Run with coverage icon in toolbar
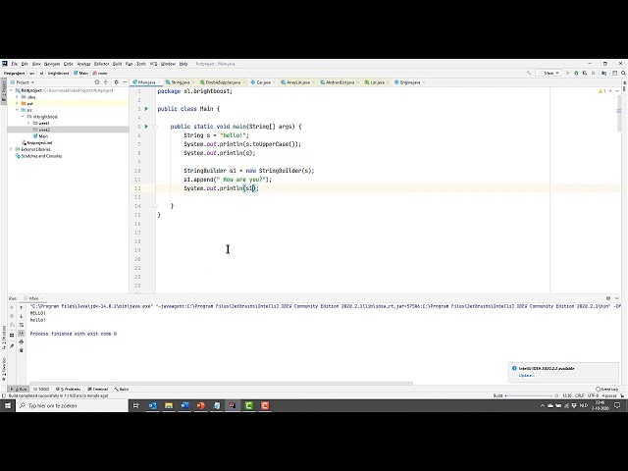 coord(585,73)
